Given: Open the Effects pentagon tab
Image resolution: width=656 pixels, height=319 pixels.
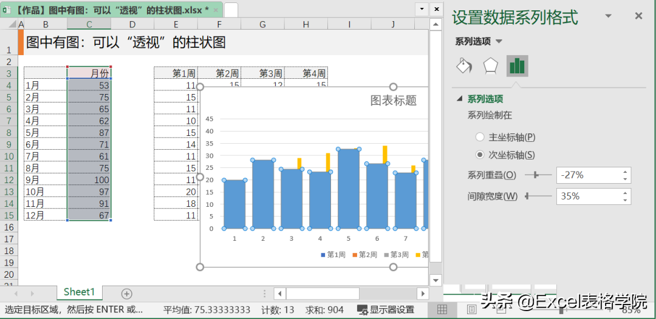Looking at the screenshot, I should (x=490, y=65).
